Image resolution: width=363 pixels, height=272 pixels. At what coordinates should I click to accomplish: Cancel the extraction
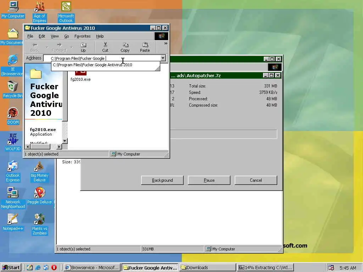coord(256,180)
